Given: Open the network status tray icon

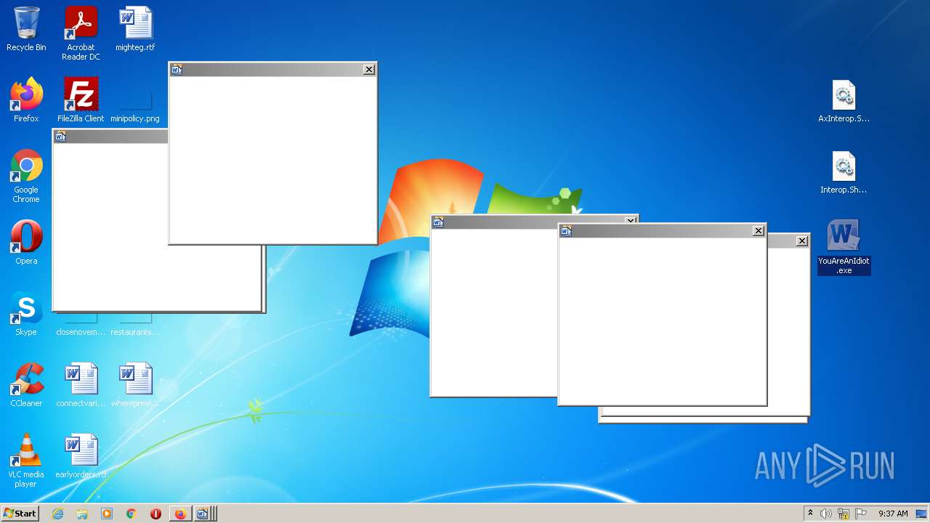Looking at the screenshot, I should point(844,514).
